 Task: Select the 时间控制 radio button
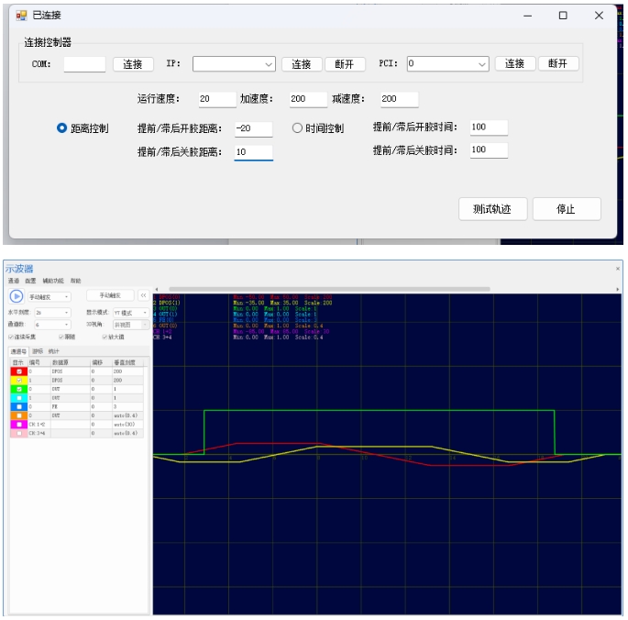(x=297, y=128)
